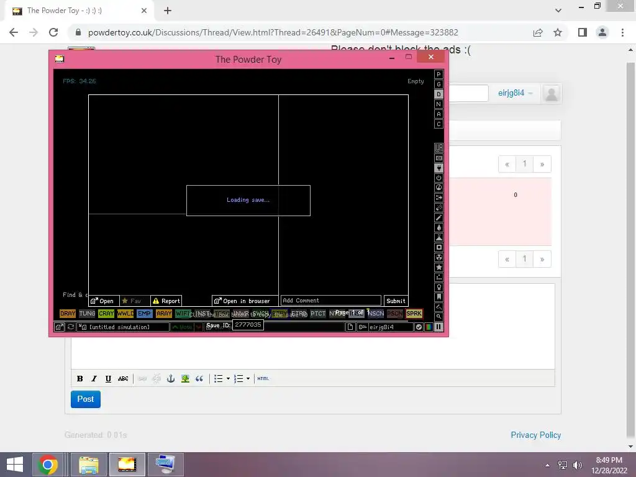Open the Sensors gauge menu section

tap(438, 188)
